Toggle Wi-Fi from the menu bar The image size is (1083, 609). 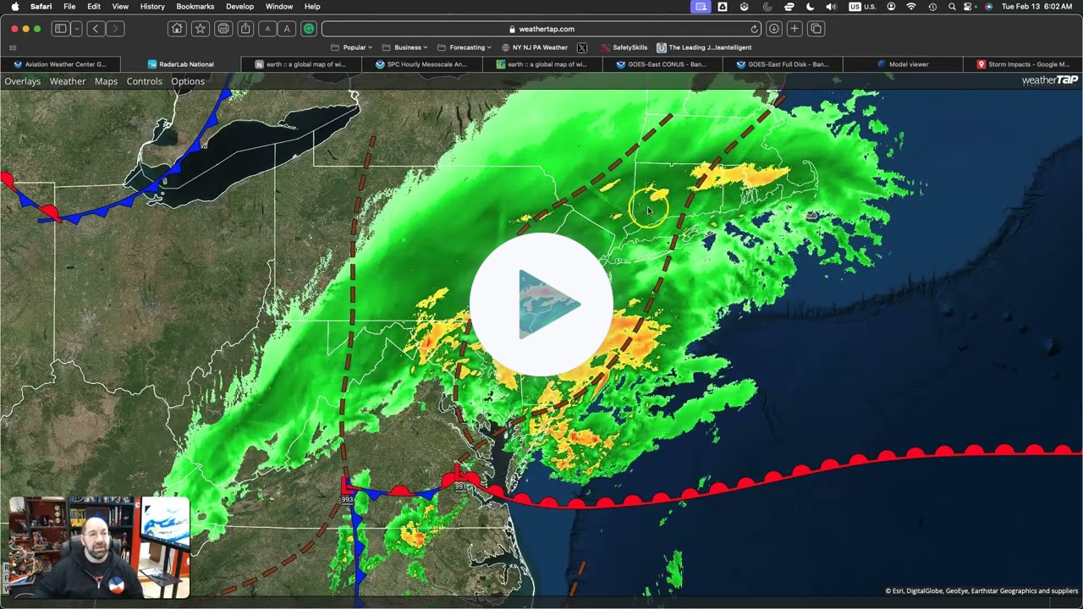(911, 7)
